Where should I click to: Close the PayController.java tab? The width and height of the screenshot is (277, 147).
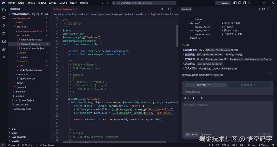click(x=76, y=9)
